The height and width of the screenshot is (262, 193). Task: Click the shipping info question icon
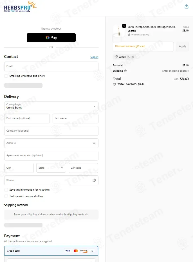click(125, 71)
